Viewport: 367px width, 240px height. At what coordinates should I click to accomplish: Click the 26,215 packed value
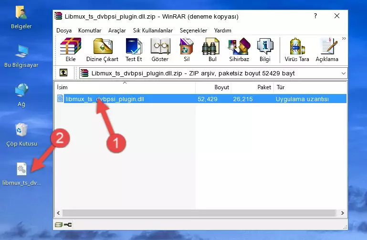tap(243, 99)
